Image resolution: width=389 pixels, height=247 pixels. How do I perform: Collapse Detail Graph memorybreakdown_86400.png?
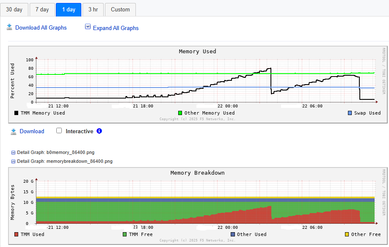[14, 161]
